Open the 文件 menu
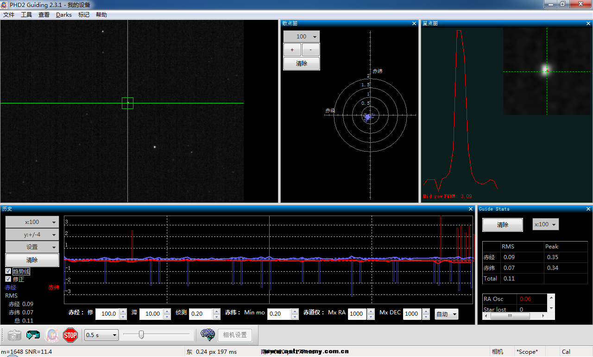 [9, 15]
